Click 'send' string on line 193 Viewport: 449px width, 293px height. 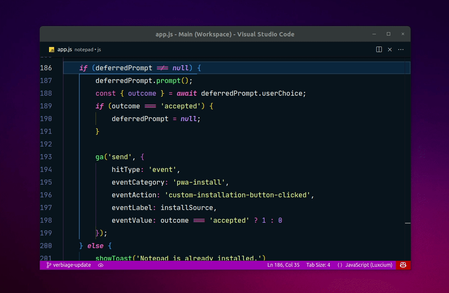coord(120,157)
